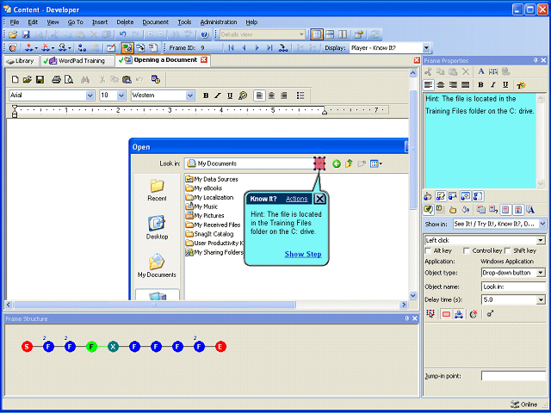Click My Documents shortcut in places bar
Screen dimensions: 551x413
click(157, 266)
